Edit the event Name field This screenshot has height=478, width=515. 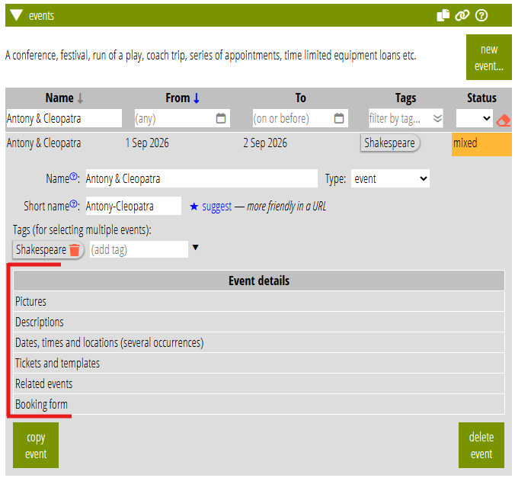[201, 178]
